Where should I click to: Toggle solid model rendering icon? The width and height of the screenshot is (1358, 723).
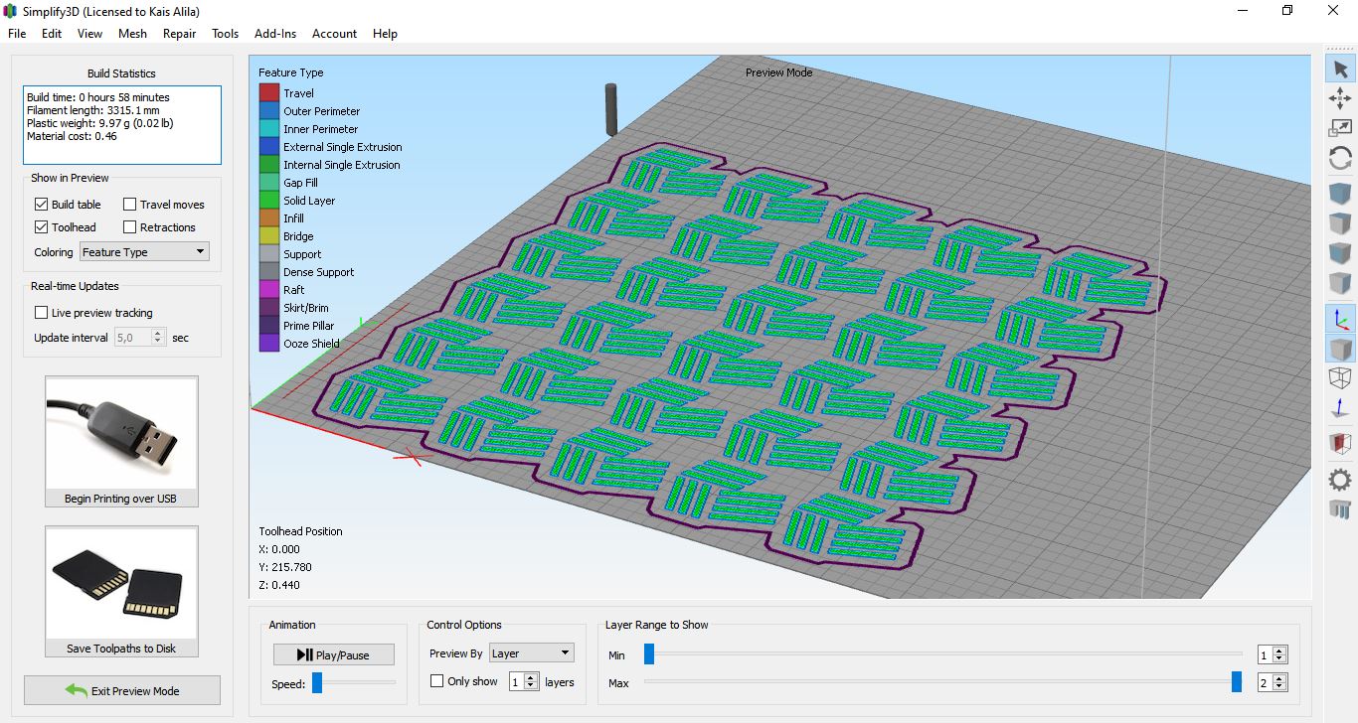tap(1340, 349)
